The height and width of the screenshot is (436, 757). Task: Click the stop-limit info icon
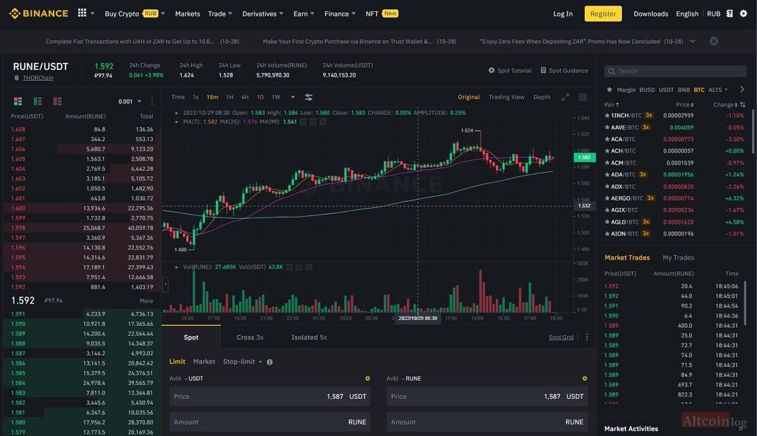[269, 362]
